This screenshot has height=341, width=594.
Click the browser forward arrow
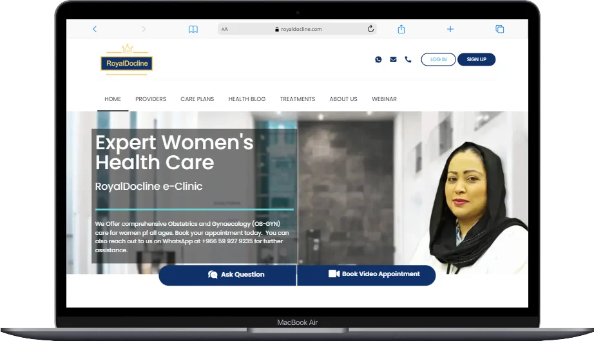143,29
